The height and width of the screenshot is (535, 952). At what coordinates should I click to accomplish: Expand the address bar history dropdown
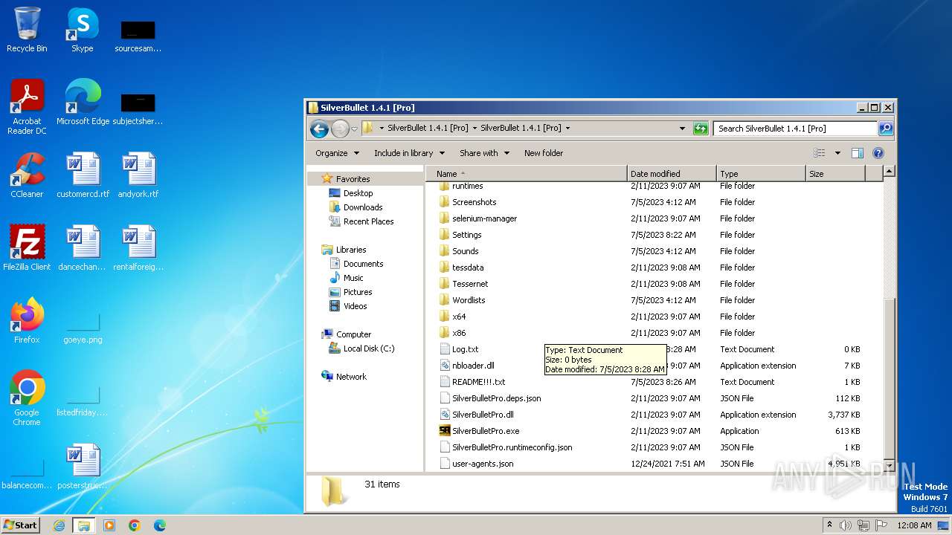pos(682,129)
